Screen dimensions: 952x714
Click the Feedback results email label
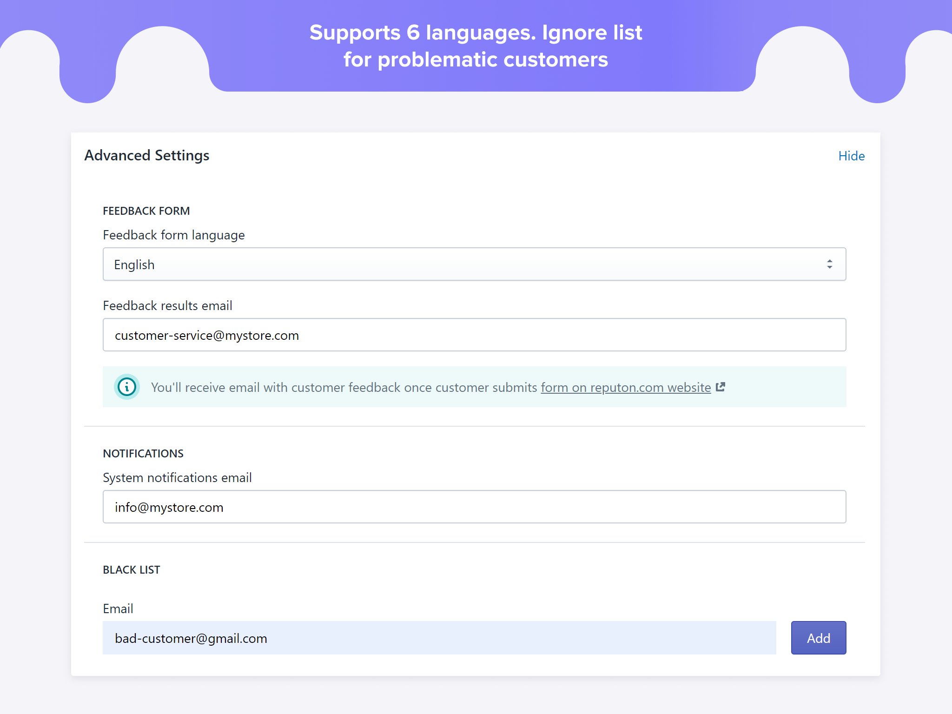coord(167,306)
